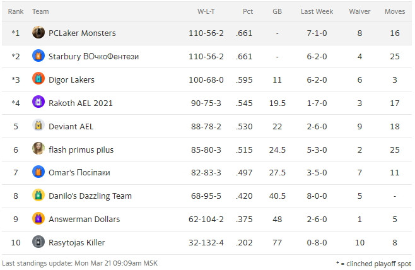
Task: Click the Digor Lakers team jersey icon
Action: click(38, 79)
